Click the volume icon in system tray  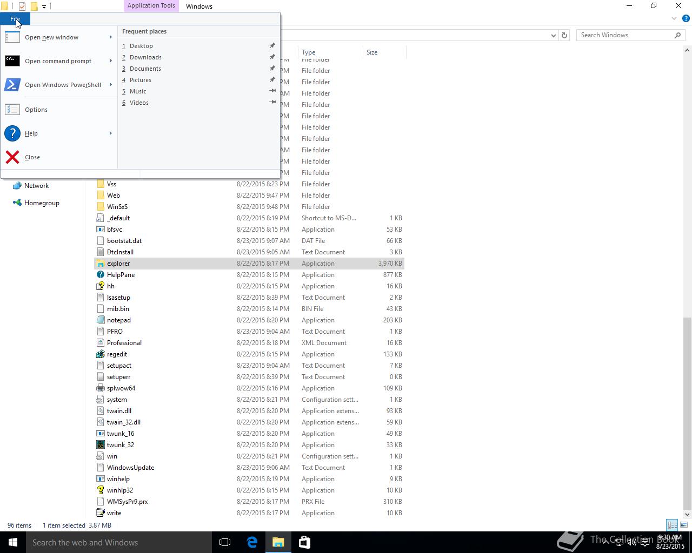point(632,542)
